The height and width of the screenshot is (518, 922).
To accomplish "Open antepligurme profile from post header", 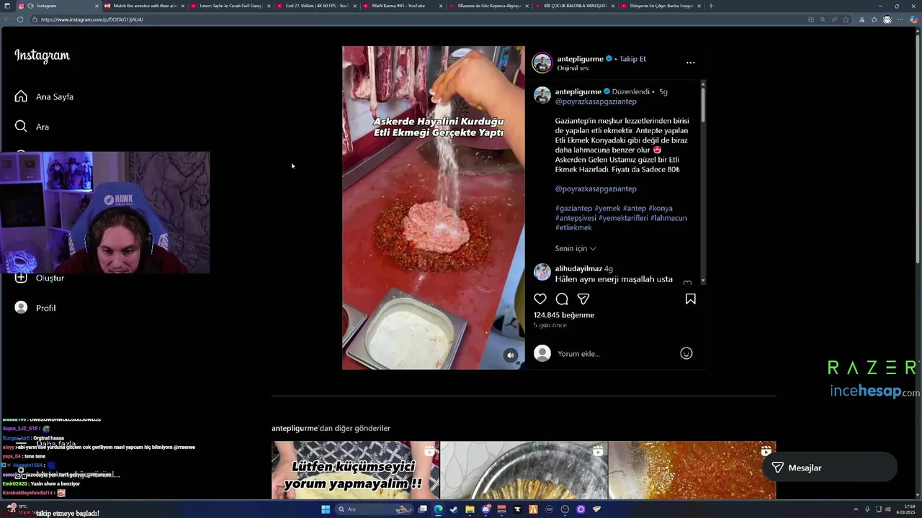I will 580,59.
